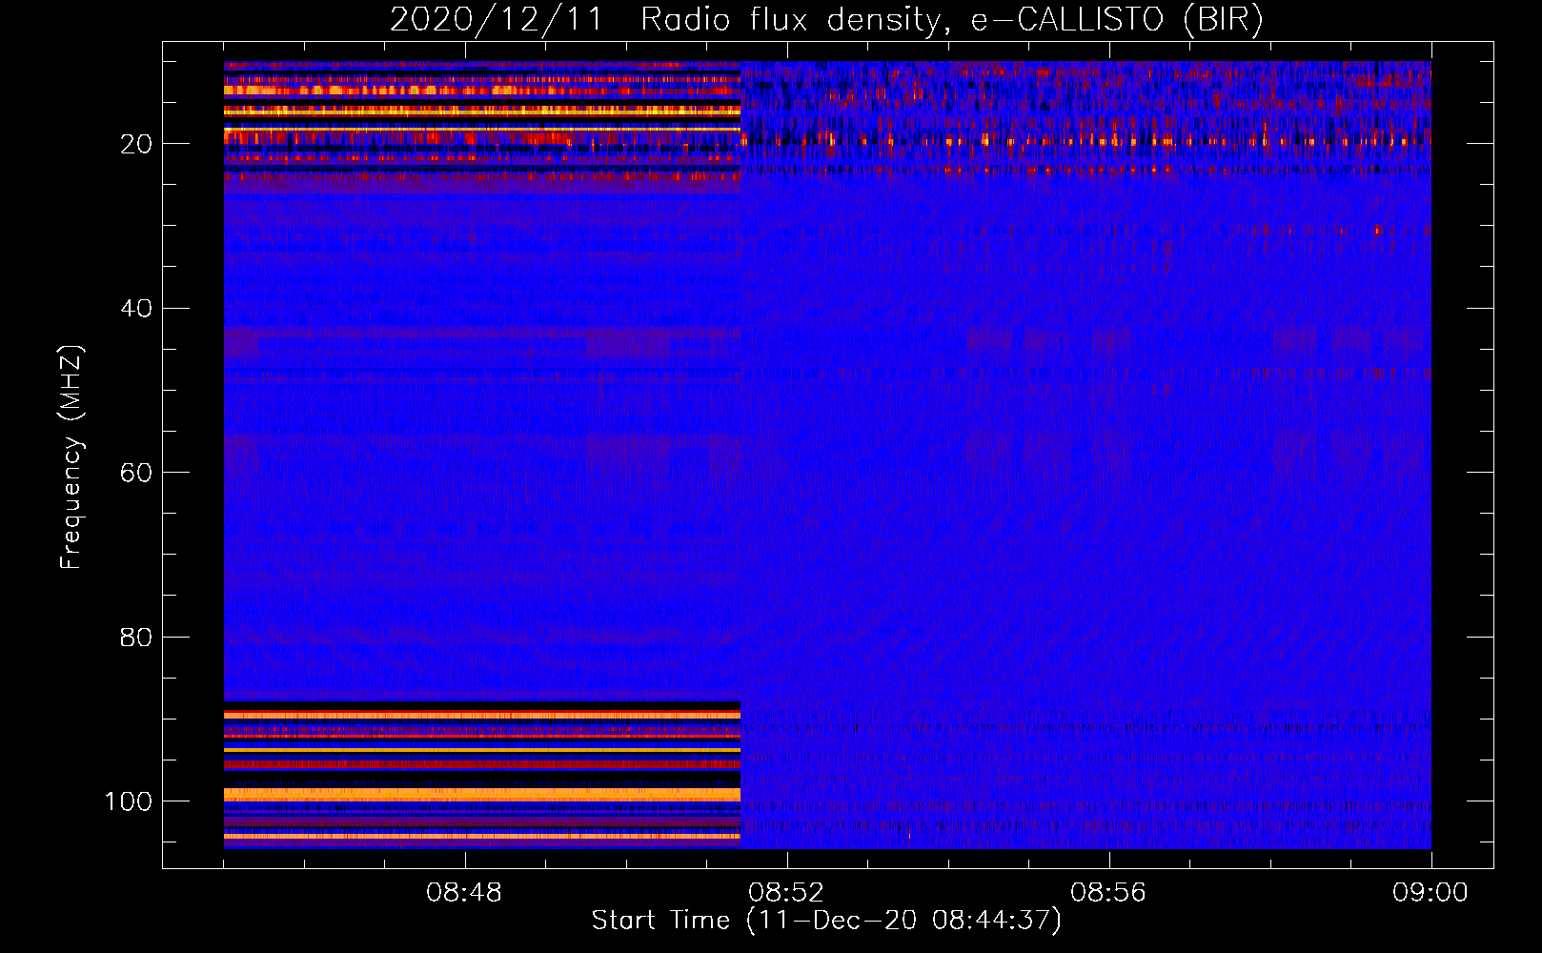Click the 'Start Time (11-Dec-20 08:44:37)' label
Viewport: 1542px width, 953px height.
826,921
